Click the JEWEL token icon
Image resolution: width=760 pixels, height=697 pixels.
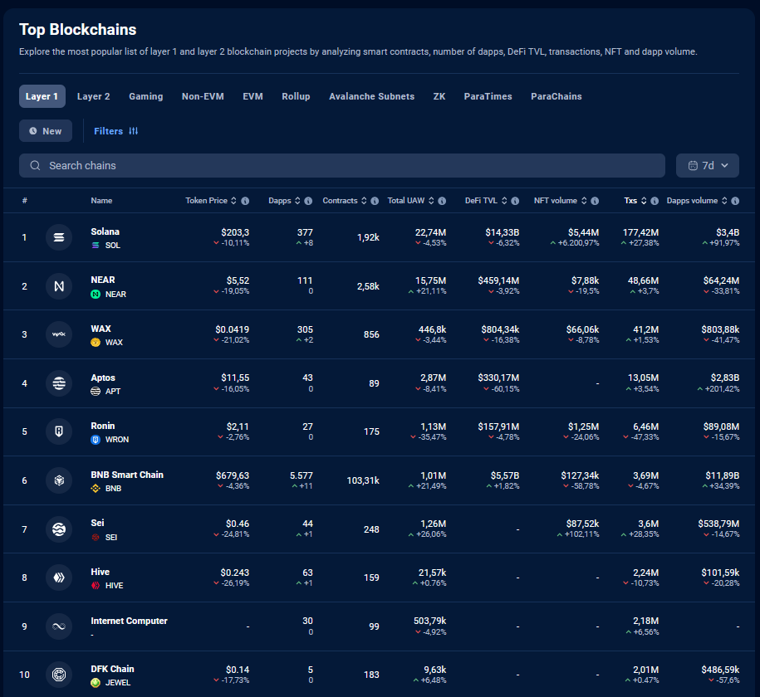click(96, 683)
